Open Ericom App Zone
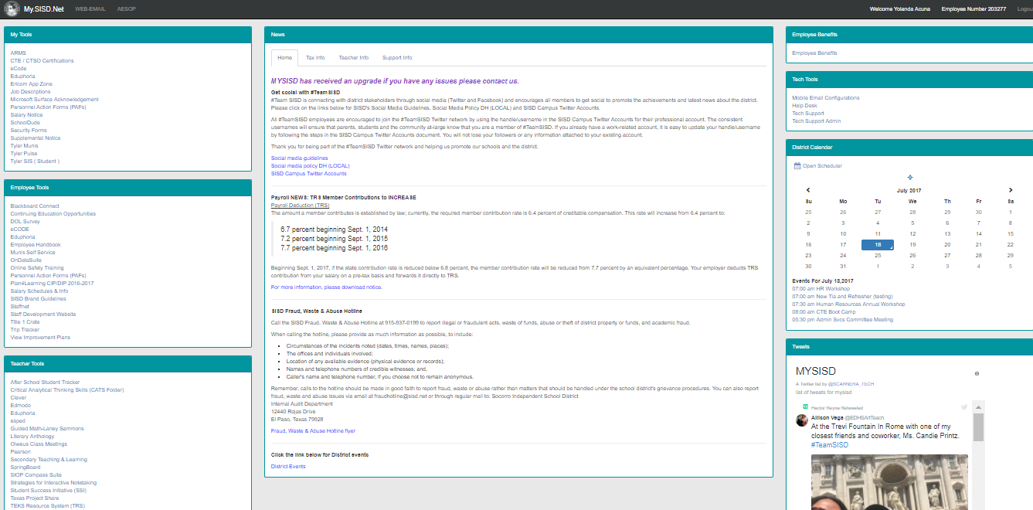Screen dimensions: 1033x510 31,84
